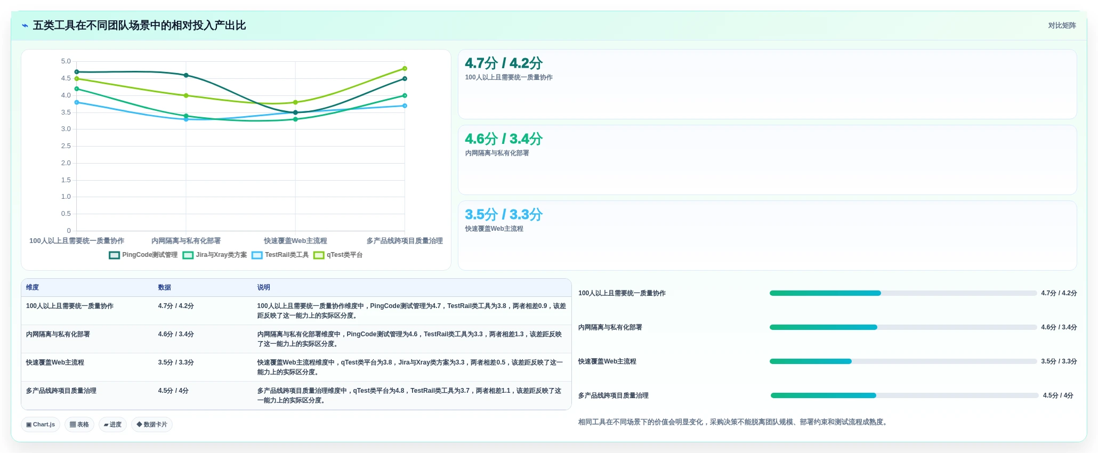Viewport: 1098px width, 453px height.
Task: Click the 内网隔离与私有化部署 progress bar
Action: (903, 327)
